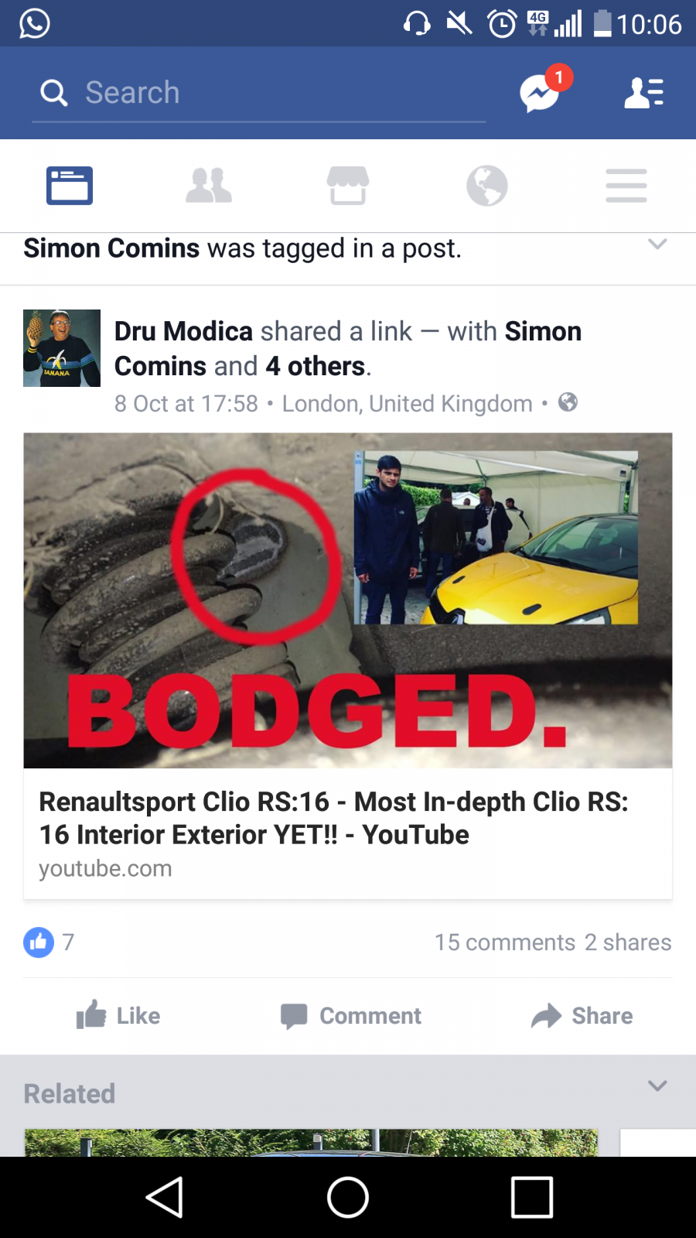Open the hamburger menu tab
696x1238 pixels.
626,186
